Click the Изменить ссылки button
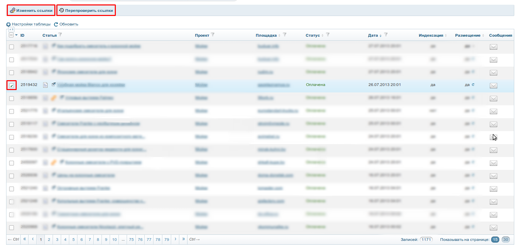 tap(31, 11)
